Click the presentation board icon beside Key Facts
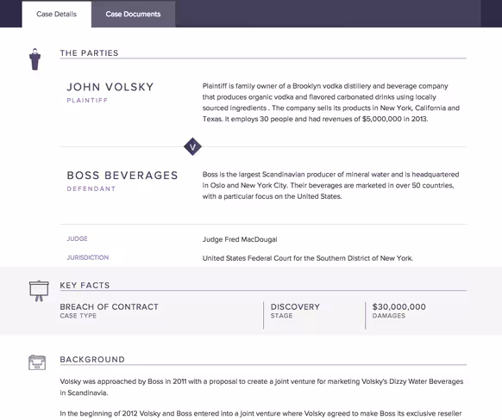The height and width of the screenshot is (420, 502). [39, 291]
